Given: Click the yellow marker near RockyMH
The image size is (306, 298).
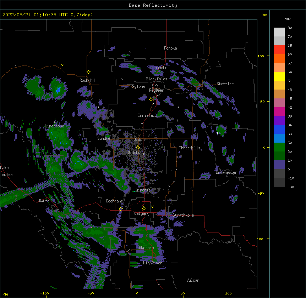Looking at the screenshot, I should tap(88, 72).
